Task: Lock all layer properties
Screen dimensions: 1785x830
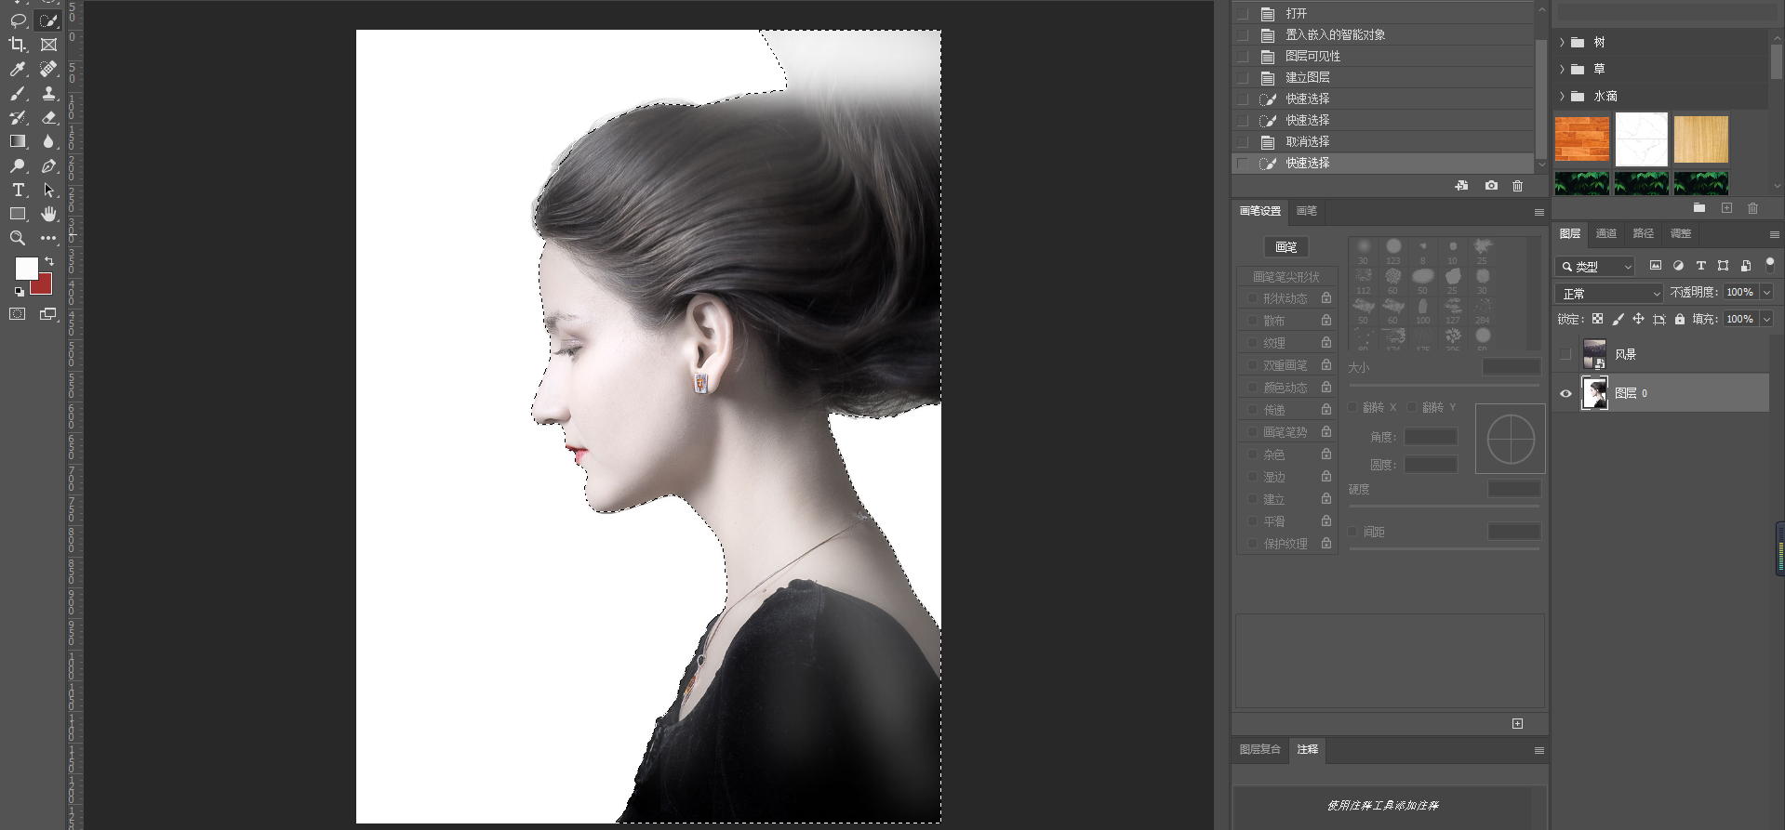Action: [x=1679, y=319]
